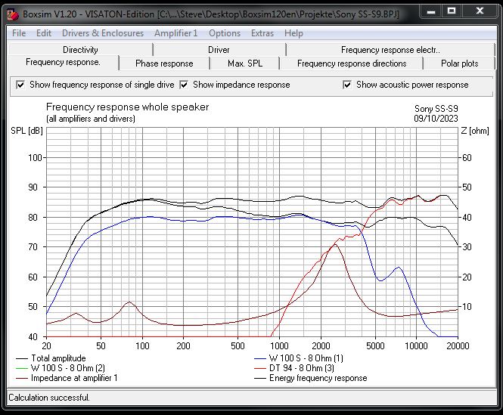Image resolution: width=503 pixels, height=415 pixels.
Task: Open the Extras menu
Action: click(262, 33)
